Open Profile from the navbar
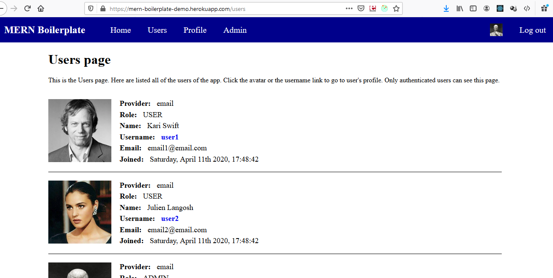This screenshot has height=278, width=553. pyautogui.click(x=195, y=30)
